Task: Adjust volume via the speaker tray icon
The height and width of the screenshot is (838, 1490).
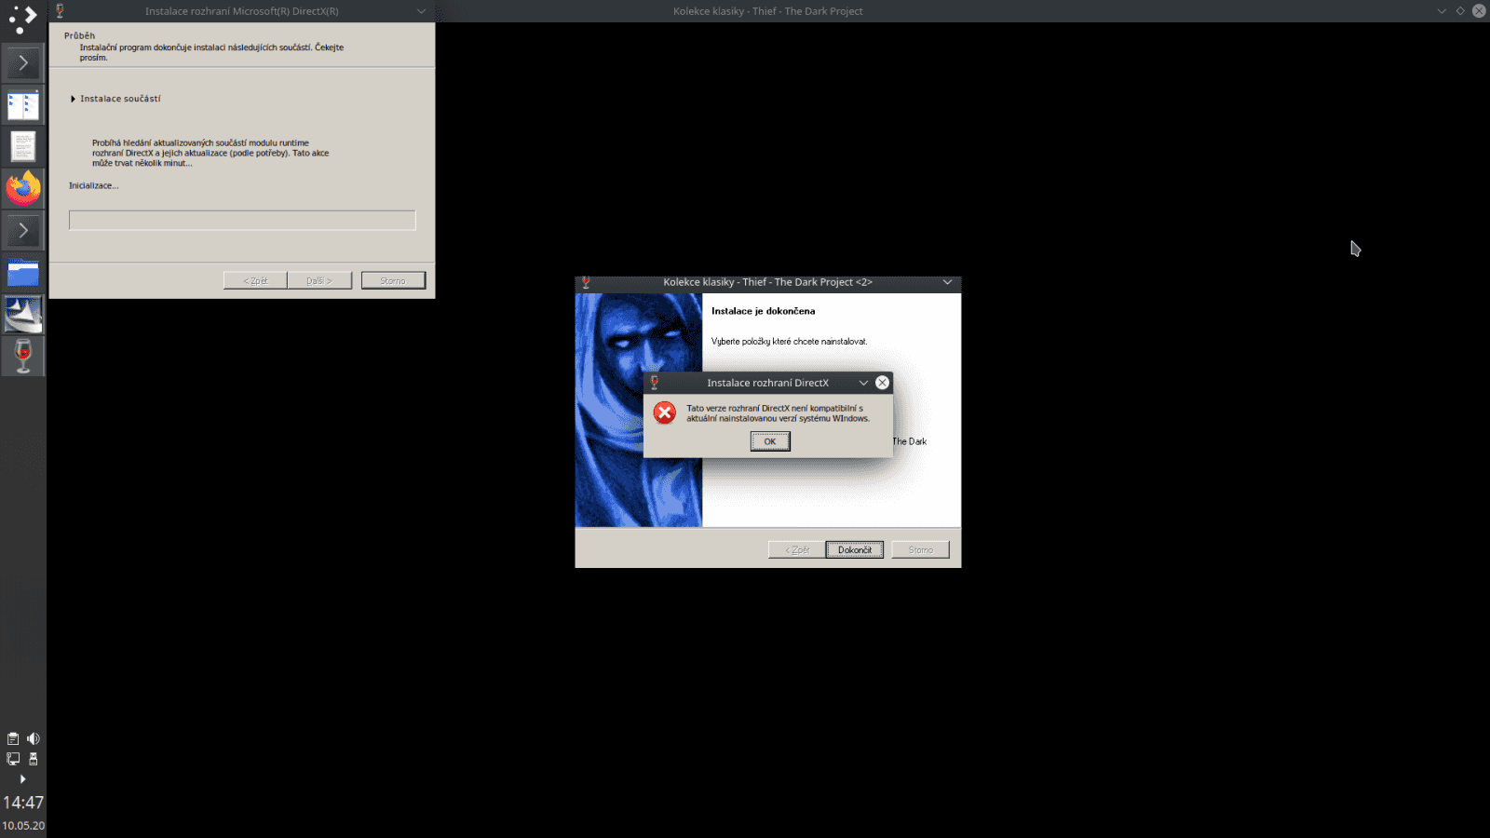Action: (x=34, y=738)
